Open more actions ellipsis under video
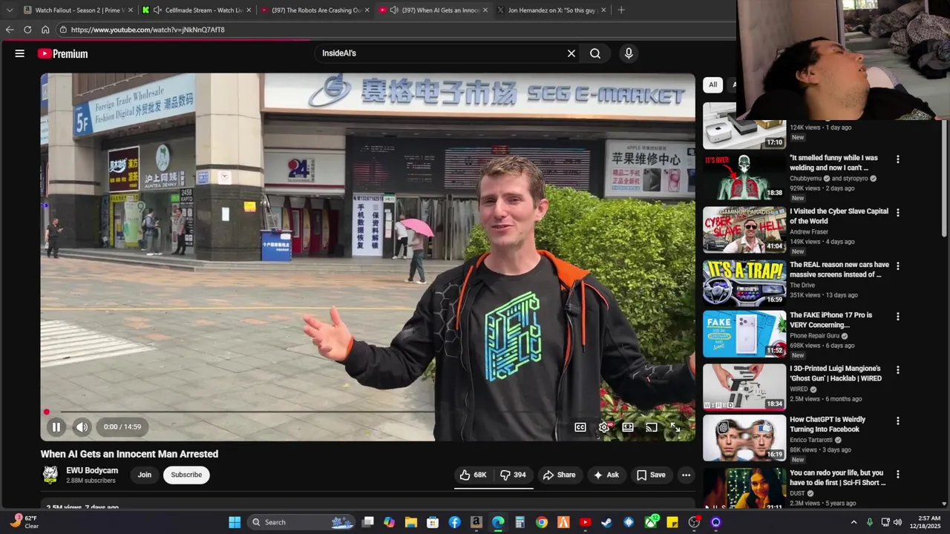The image size is (950, 534). pyautogui.click(x=686, y=475)
